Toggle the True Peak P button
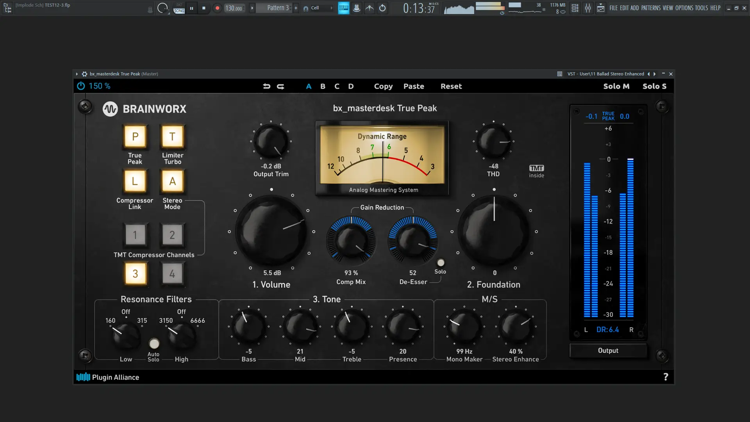The height and width of the screenshot is (422, 750). tap(135, 137)
